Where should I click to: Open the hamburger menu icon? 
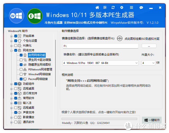132,7
